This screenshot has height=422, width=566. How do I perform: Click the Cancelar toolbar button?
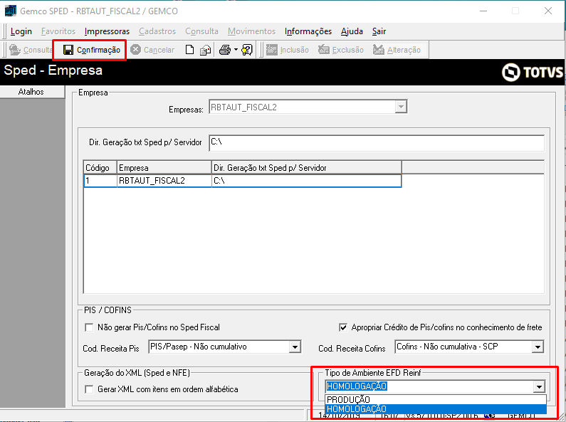point(152,50)
